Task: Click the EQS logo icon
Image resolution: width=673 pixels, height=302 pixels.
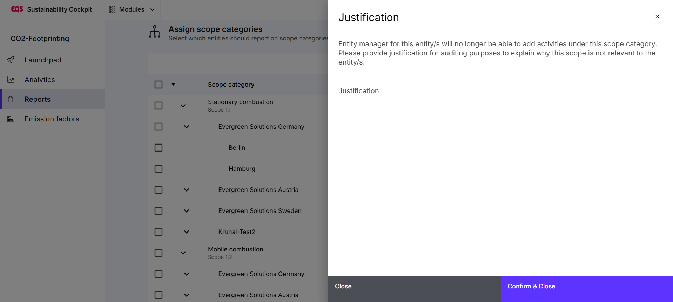Action: pyautogui.click(x=17, y=9)
